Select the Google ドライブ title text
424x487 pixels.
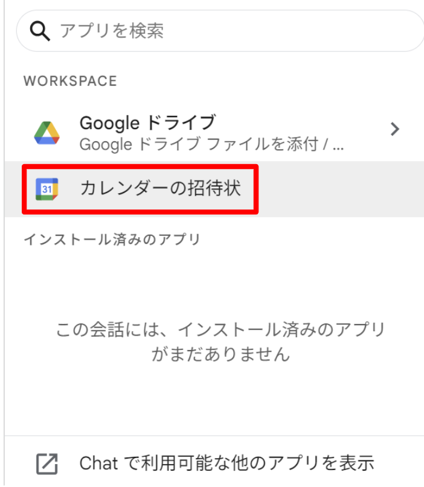click(x=147, y=123)
